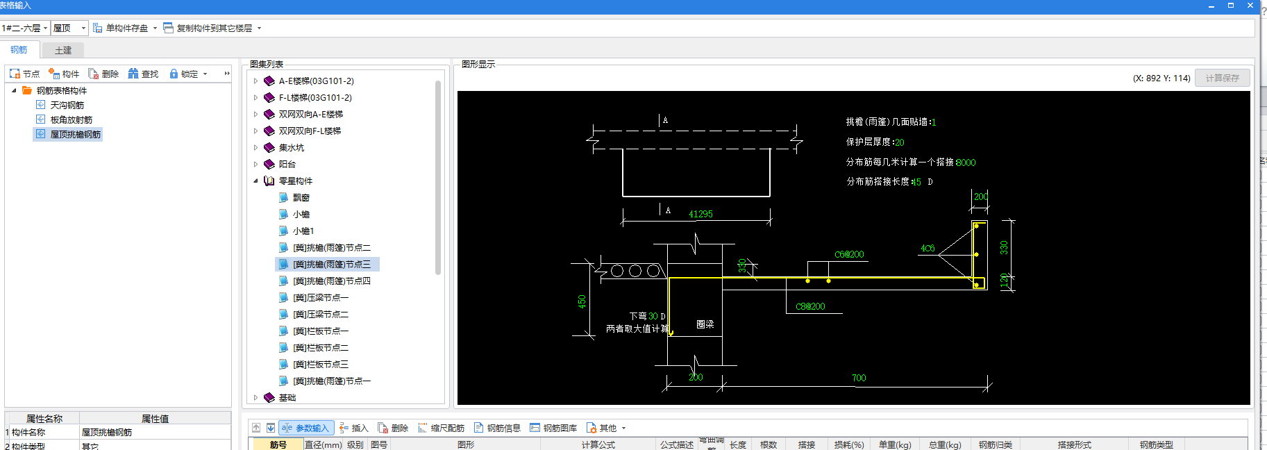This screenshot has height=450, width=1267.
Task: Click the 复制构件到其它楼层 copy icon
Action: tap(169, 28)
